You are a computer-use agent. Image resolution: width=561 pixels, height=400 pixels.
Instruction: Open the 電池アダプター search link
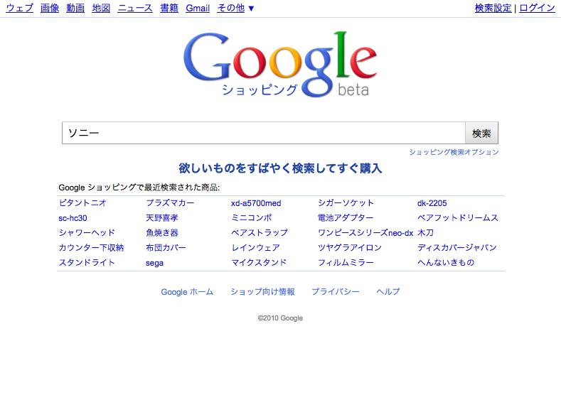coord(346,217)
